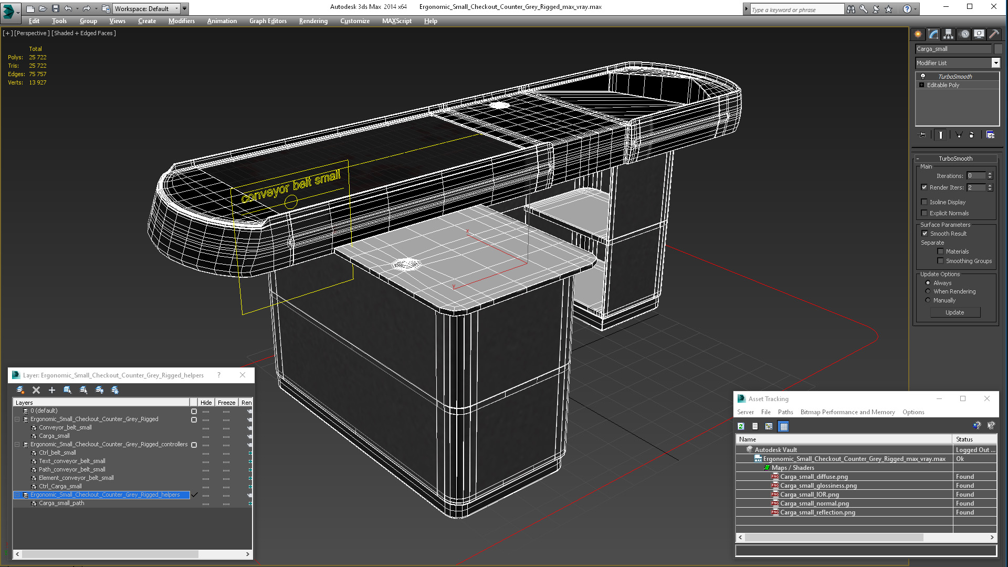Click the Pin Stack icon
Screen dimensions: 1008x567
922,135
